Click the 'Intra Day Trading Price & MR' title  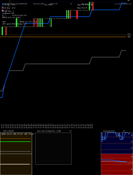[x=49, y=131]
